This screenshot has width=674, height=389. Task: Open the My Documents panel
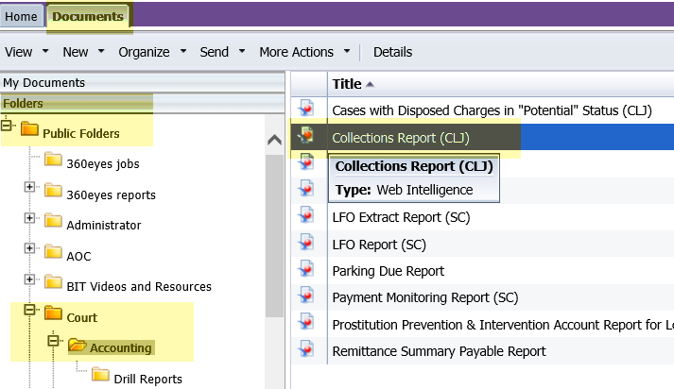coord(142,82)
